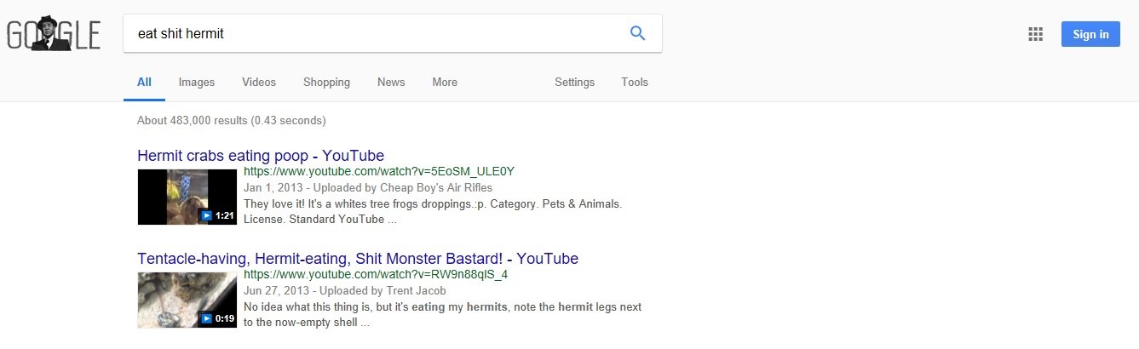The width and height of the screenshot is (1139, 349).
Task: Open the Shopping tab
Action: click(326, 83)
